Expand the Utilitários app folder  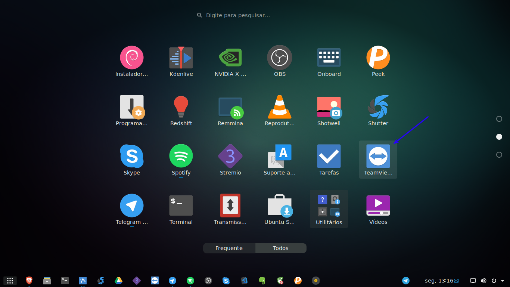(x=329, y=209)
